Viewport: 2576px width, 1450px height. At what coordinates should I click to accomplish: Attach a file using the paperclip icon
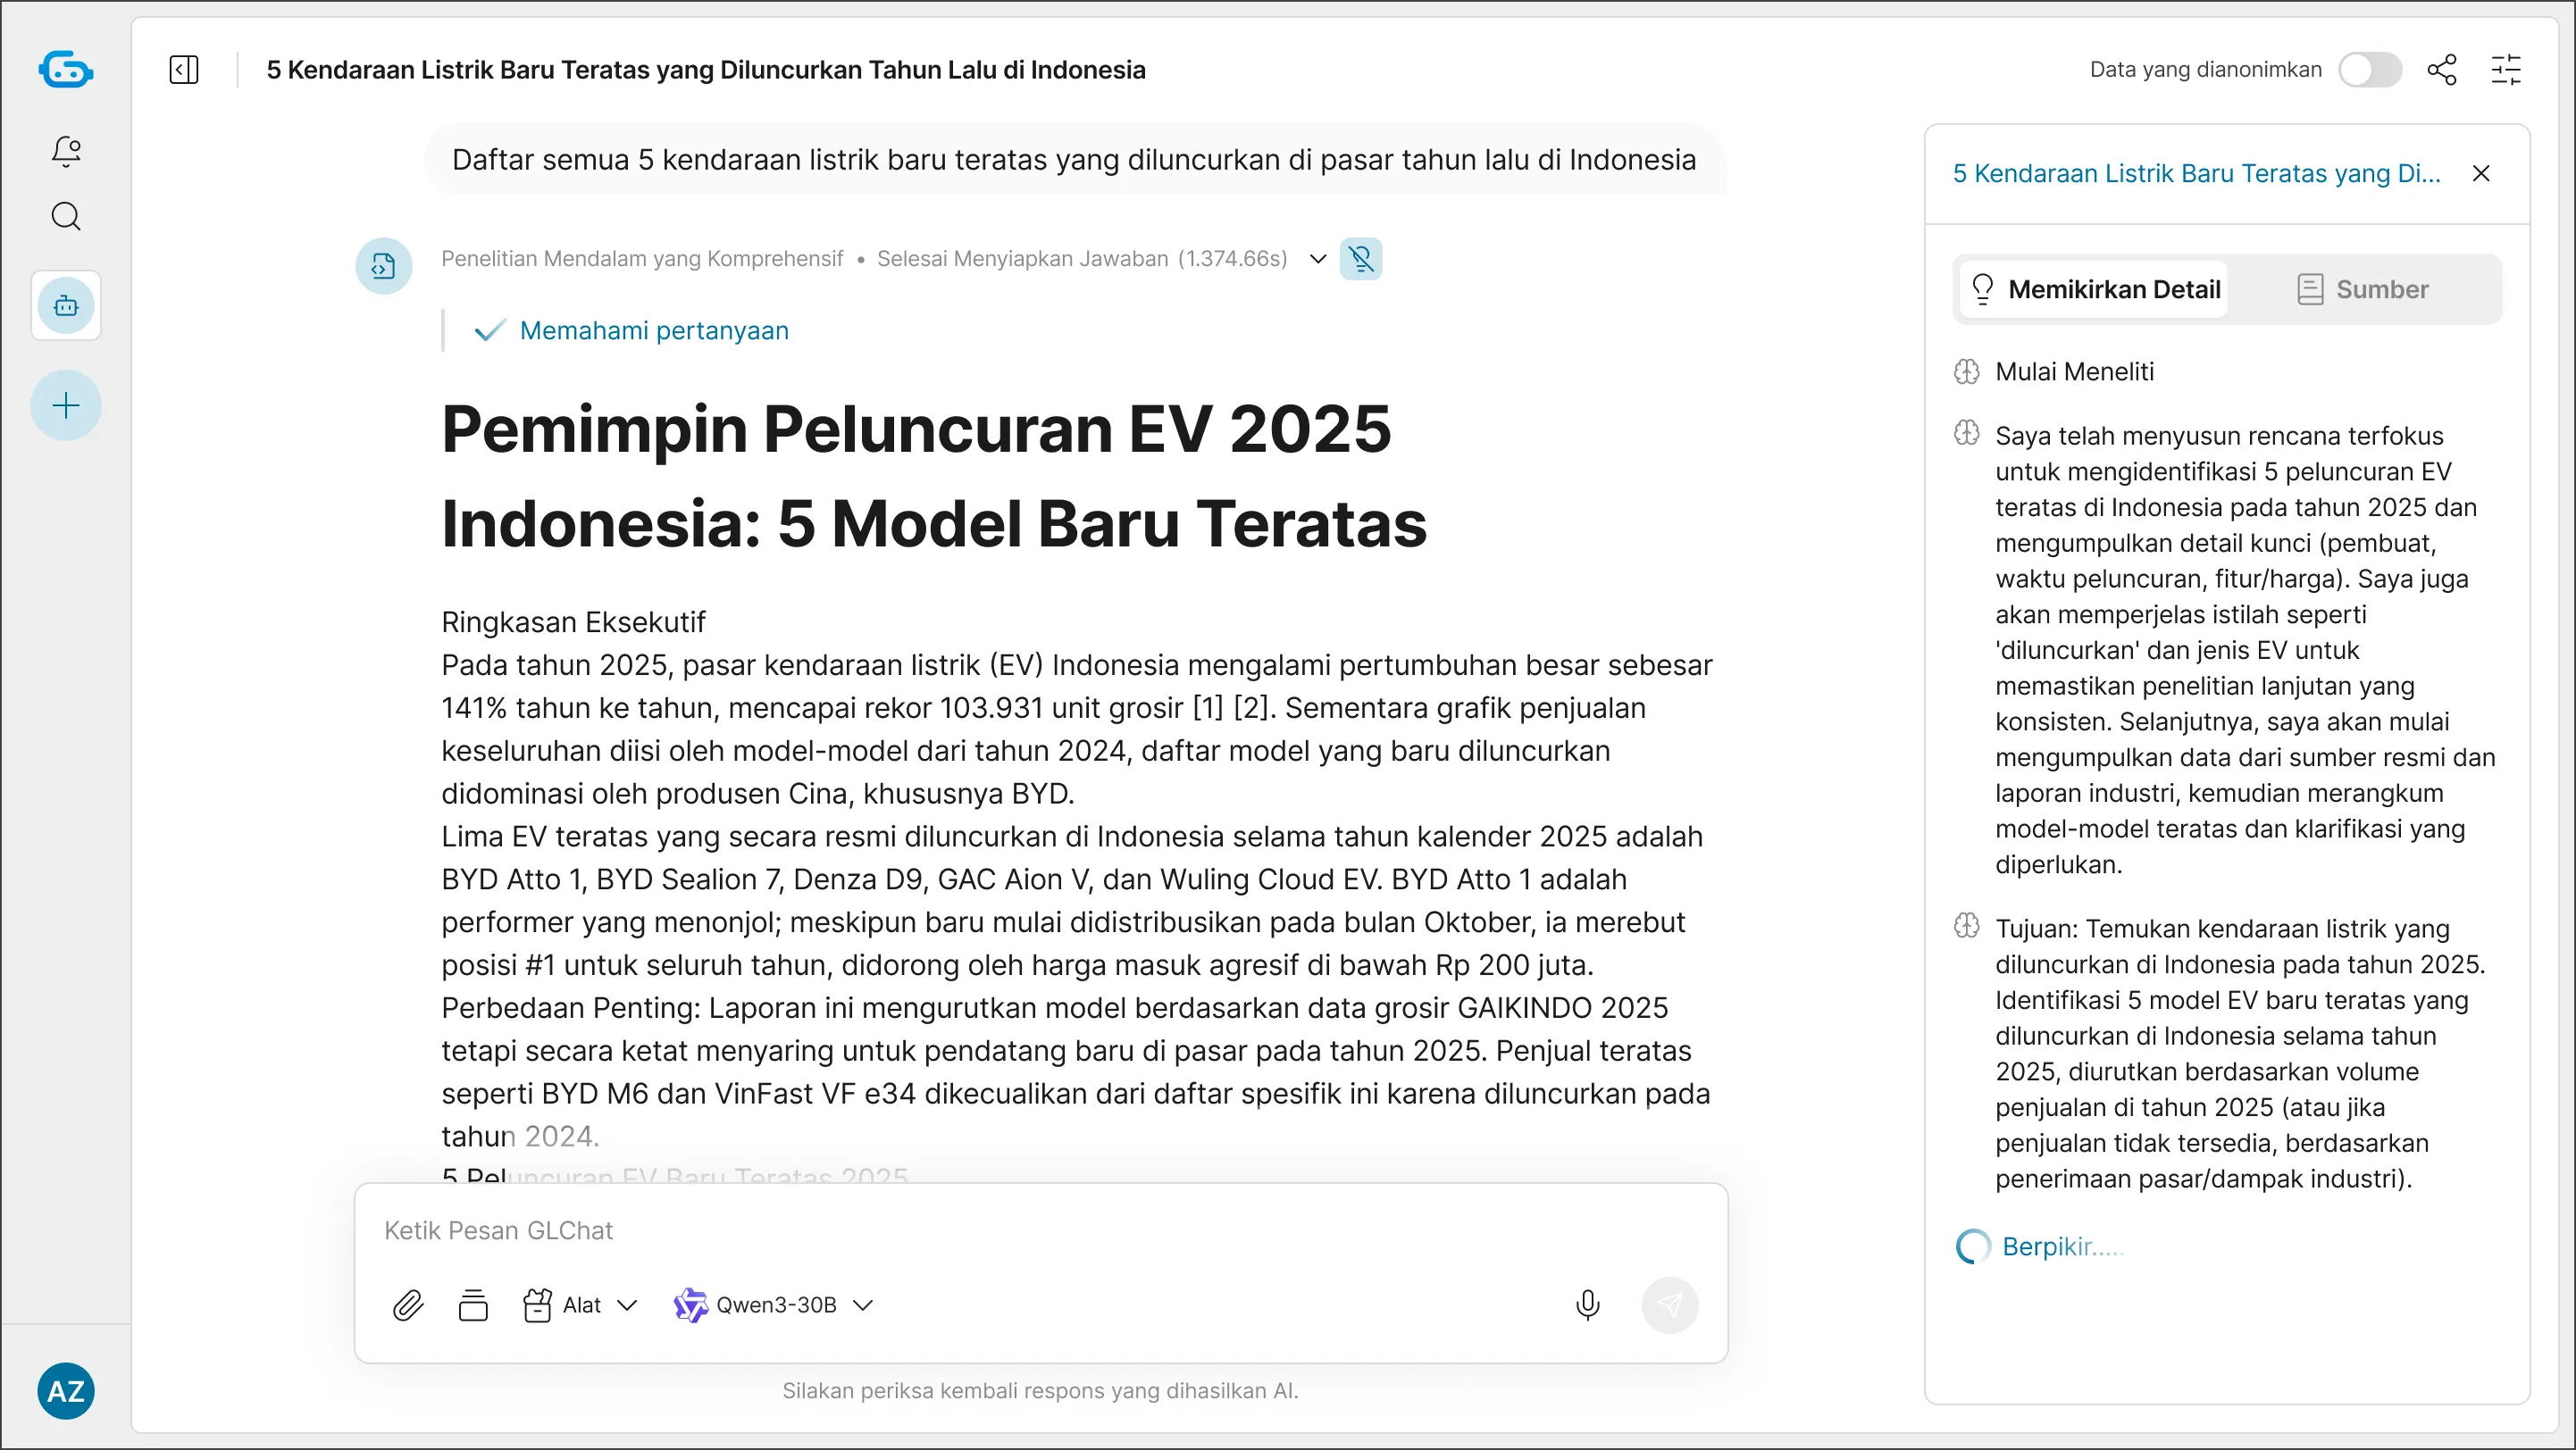407,1304
